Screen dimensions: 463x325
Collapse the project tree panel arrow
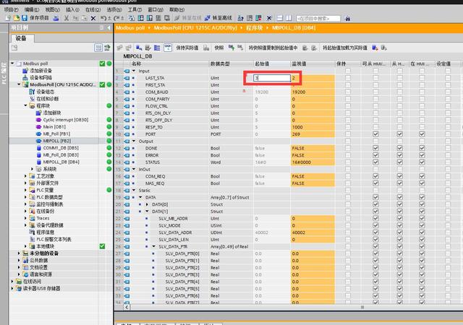pos(109,27)
